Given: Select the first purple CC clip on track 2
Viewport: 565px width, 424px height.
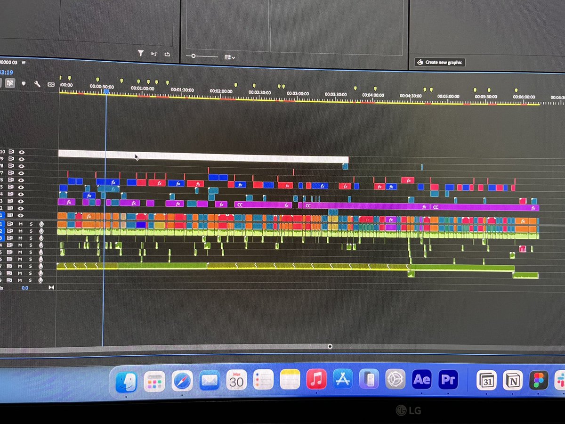Looking at the screenshot, I should coord(263,205).
